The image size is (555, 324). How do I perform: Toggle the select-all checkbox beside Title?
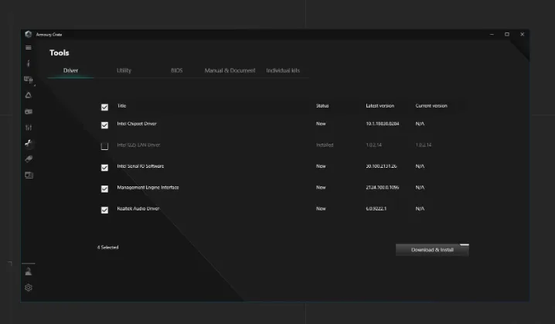pos(104,107)
